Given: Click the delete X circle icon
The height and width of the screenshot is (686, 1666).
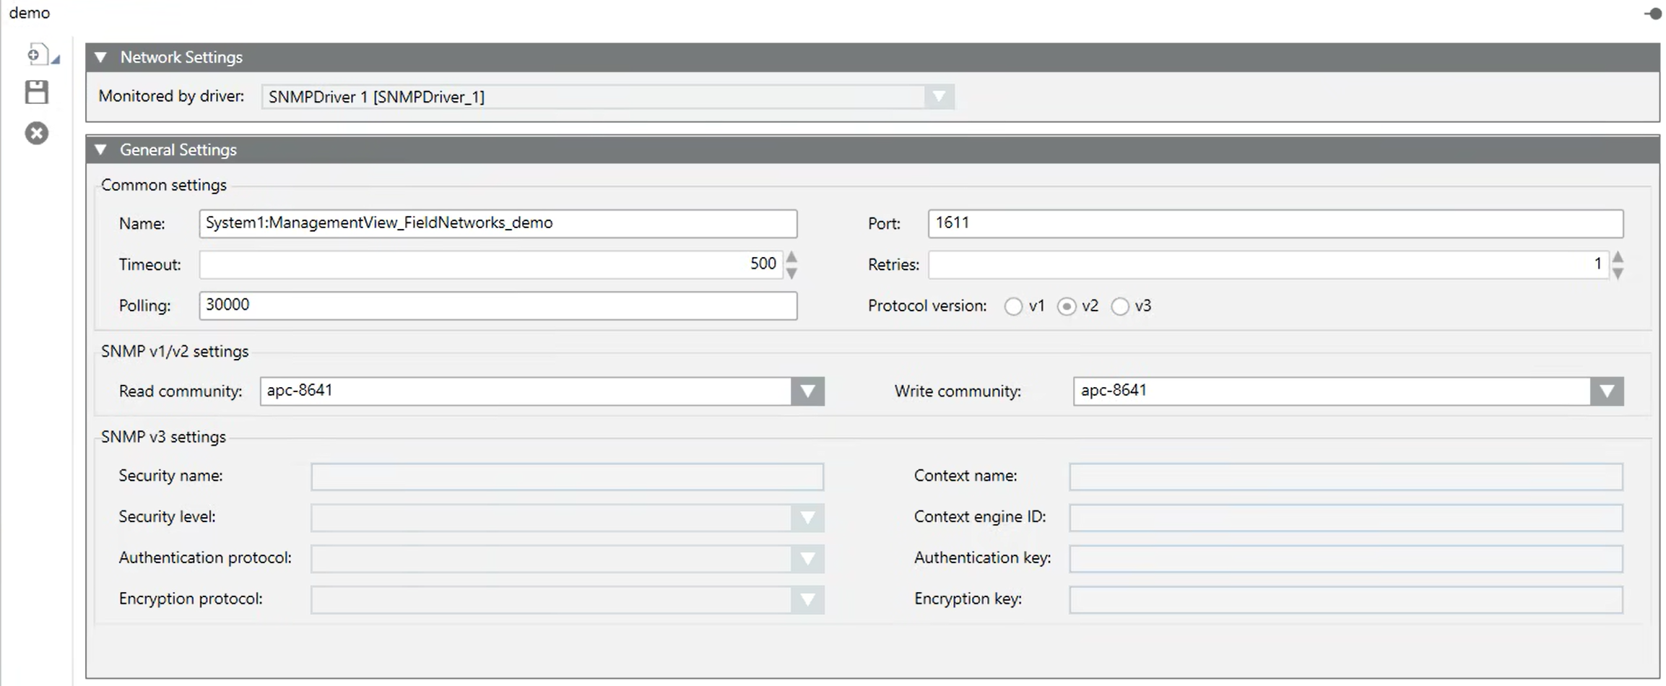Looking at the screenshot, I should pyautogui.click(x=36, y=134).
